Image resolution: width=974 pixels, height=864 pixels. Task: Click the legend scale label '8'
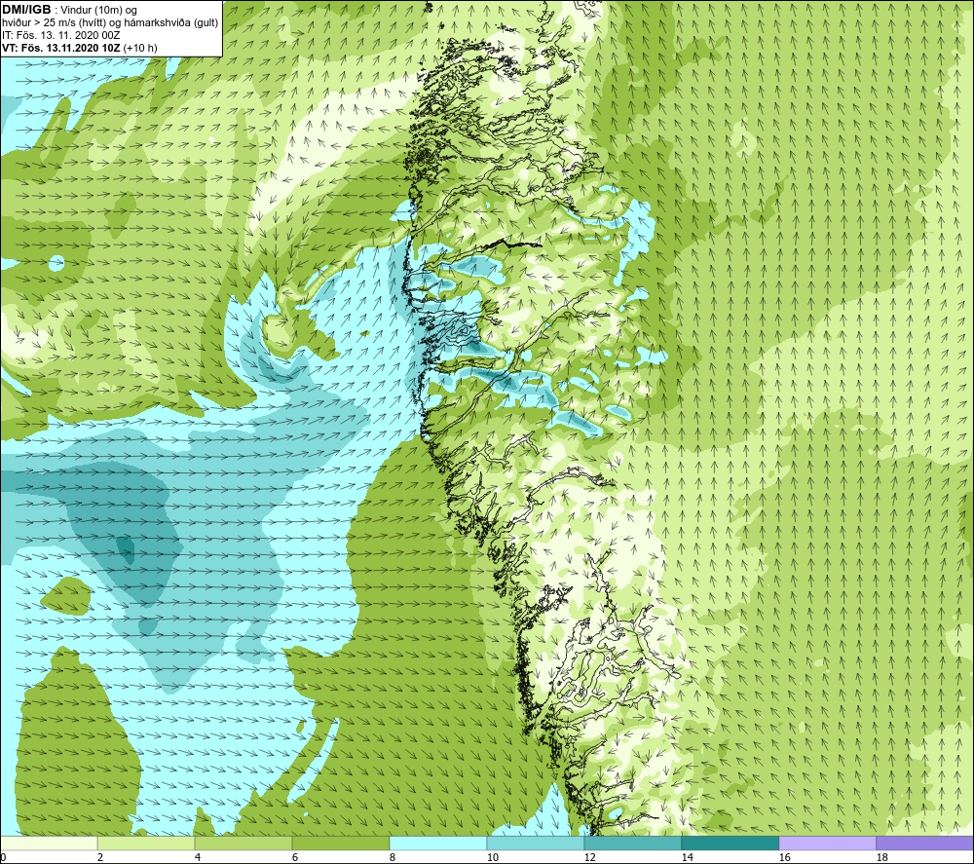[392, 857]
